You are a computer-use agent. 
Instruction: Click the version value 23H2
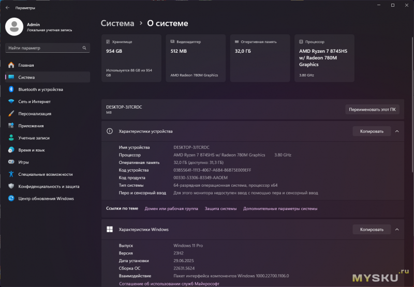point(178,253)
